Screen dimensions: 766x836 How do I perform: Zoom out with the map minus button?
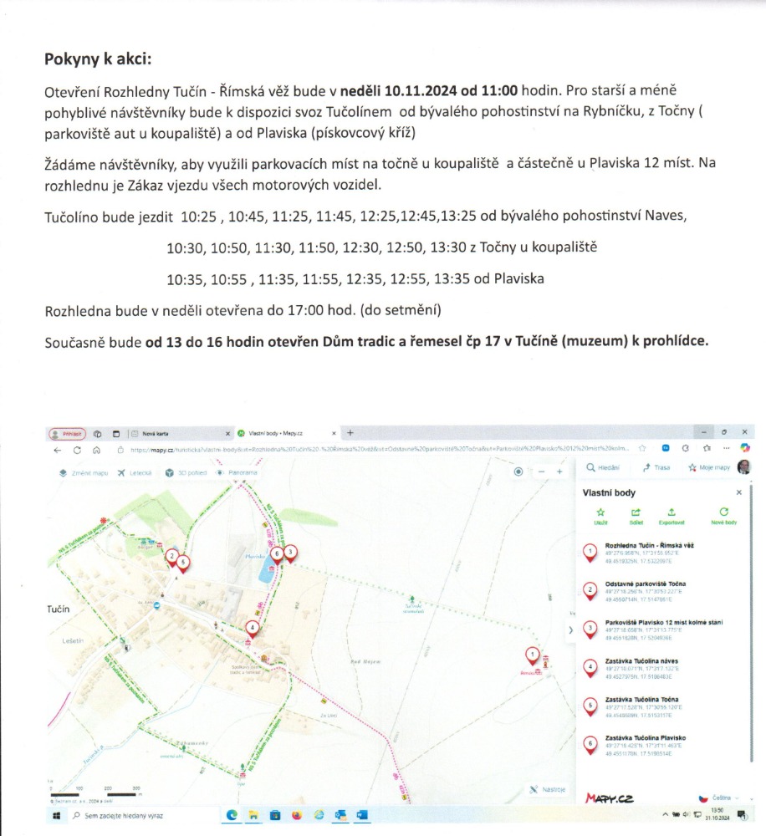[540, 472]
